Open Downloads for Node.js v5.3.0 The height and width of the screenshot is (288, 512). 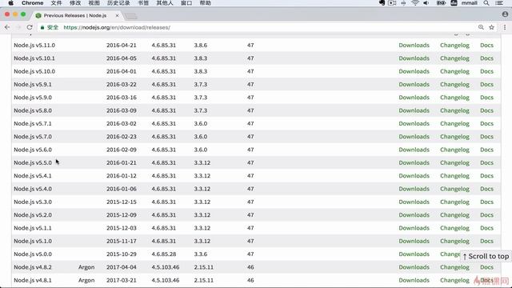pos(414,202)
